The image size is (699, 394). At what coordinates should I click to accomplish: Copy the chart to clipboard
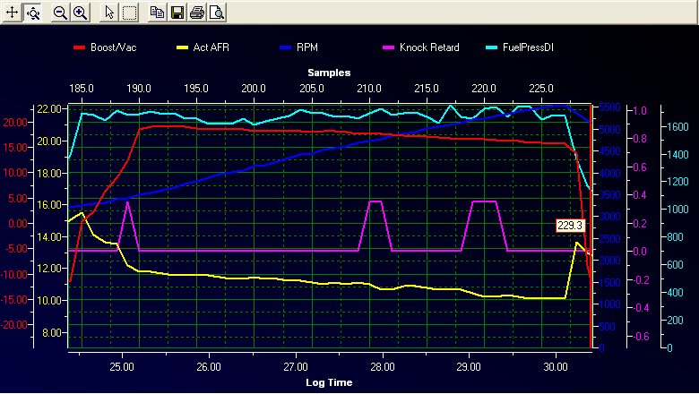157,13
